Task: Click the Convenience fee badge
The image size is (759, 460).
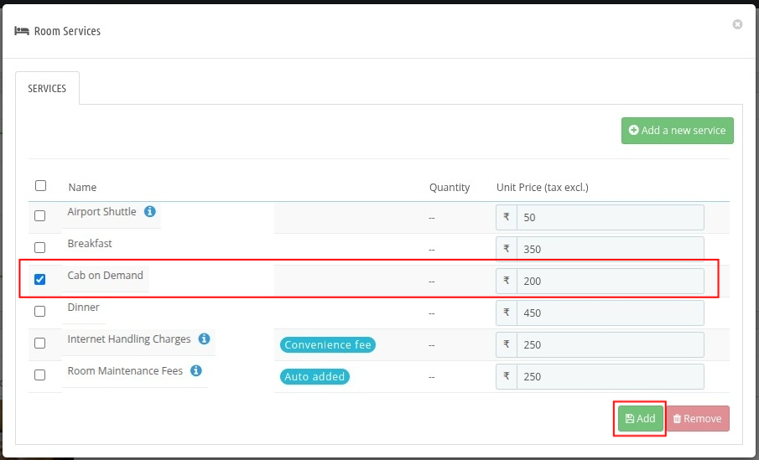Action: pos(328,345)
